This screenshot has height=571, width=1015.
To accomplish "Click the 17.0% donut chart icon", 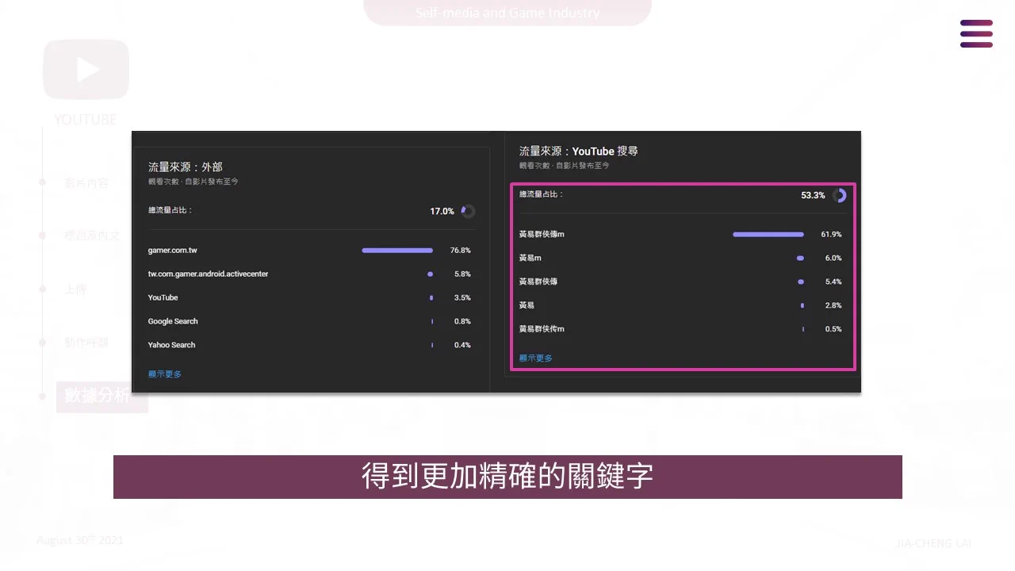I will point(468,211).
